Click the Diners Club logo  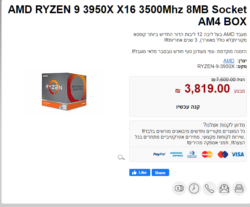pos(192,154)
